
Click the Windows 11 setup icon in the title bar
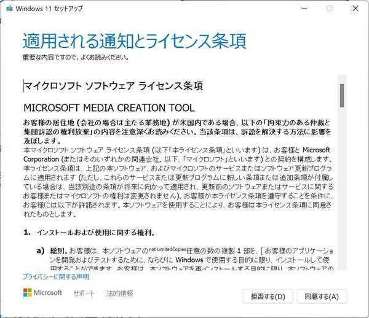click(9, 9)
